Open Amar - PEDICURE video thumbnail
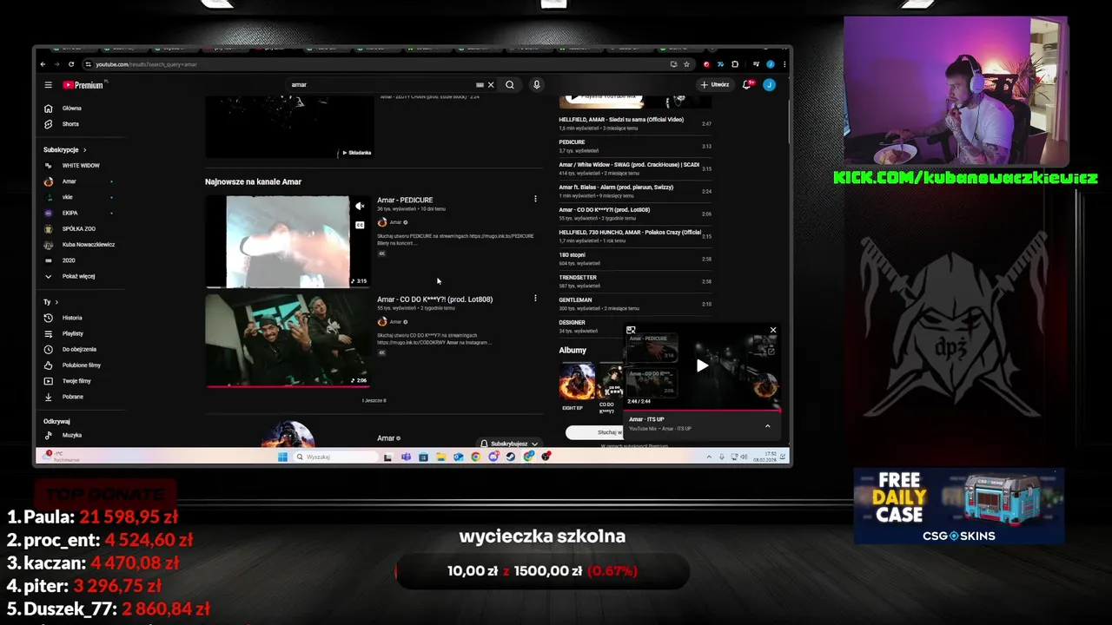Image resolution: width=1112 pixels, height=625 pixels. pos(288,241)
